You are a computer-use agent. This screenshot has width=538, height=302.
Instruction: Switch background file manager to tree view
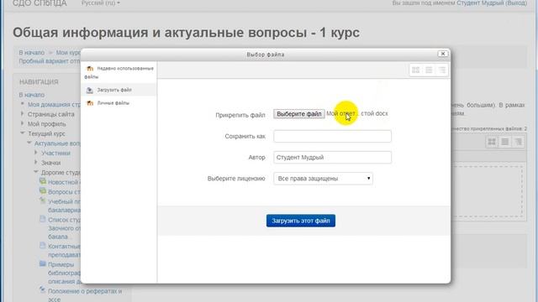tap(518, 142)
